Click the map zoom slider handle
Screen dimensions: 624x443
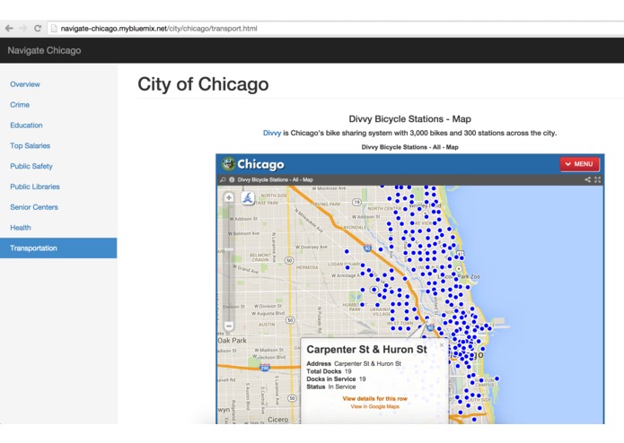pyautogui.click(x=229, y=249)
